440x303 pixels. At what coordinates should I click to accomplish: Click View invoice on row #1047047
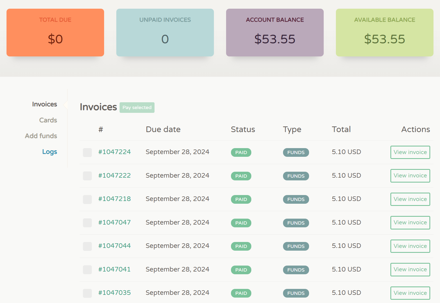(x=410, y=223)
